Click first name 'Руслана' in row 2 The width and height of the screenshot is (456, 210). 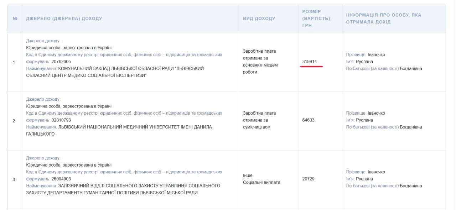364,120
